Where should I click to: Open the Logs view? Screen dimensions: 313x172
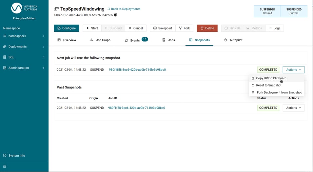click(274, 28)
